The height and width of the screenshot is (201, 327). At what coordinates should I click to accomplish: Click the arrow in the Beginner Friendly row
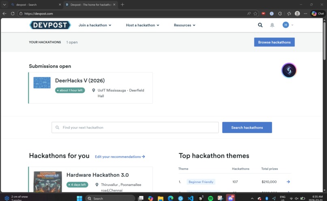[288, 182]
